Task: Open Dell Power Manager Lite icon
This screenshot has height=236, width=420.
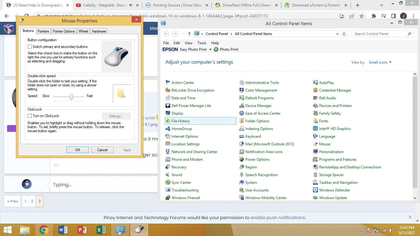Action: pos(168,105)
